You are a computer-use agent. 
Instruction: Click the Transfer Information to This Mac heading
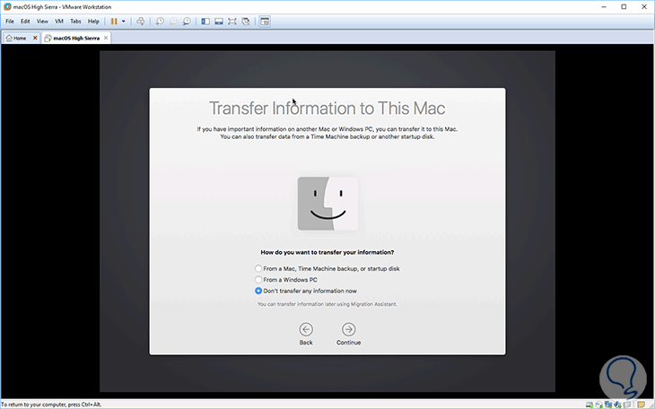pyautogui.click(x=327, y=109)
